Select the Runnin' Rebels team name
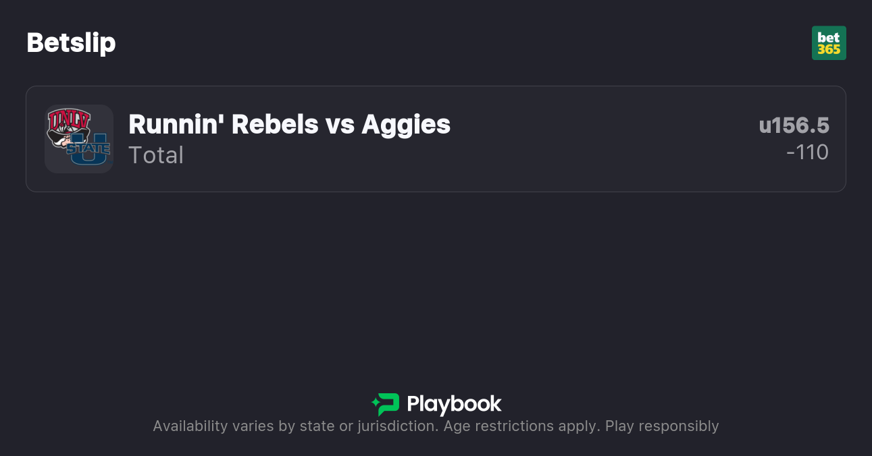This screenshot has height=456, width=872. (223, 124)
